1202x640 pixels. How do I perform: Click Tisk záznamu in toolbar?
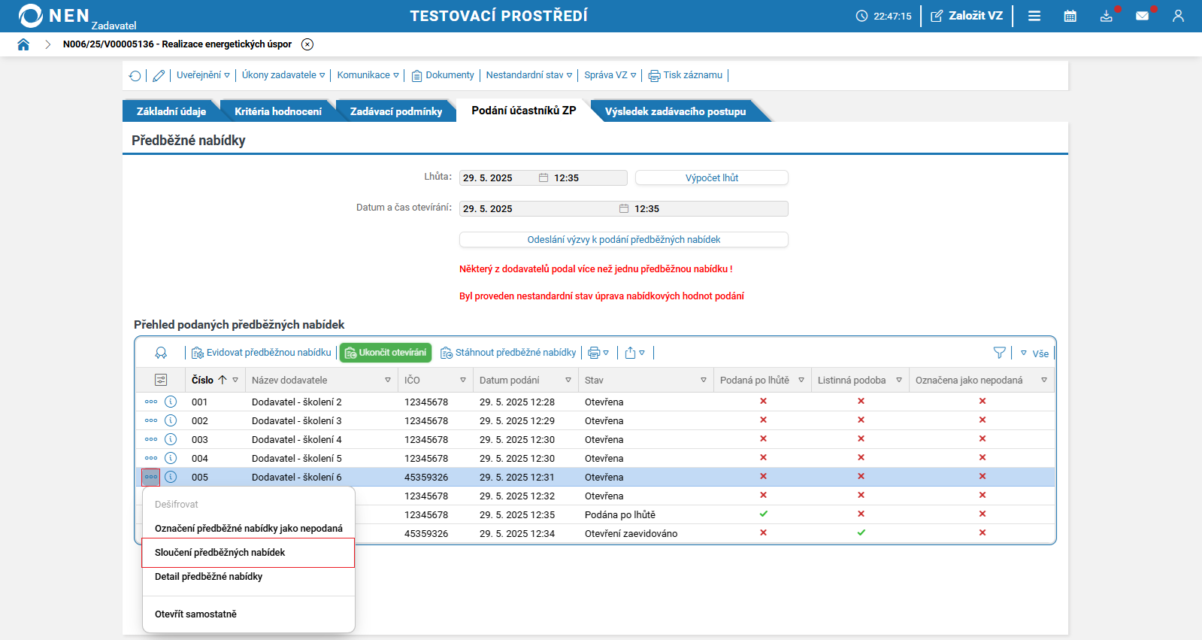pyautogui.click(x=686, y=75)
